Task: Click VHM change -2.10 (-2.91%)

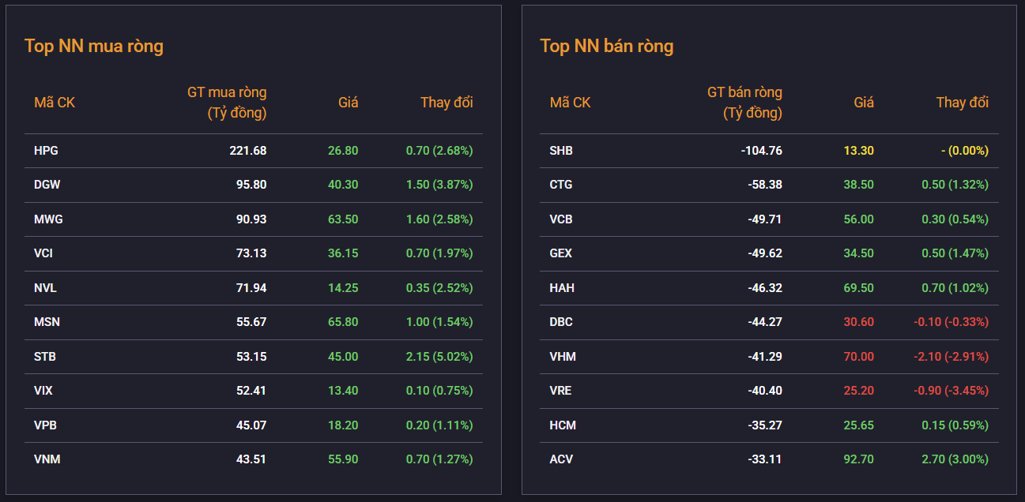Action: (952, 357)
